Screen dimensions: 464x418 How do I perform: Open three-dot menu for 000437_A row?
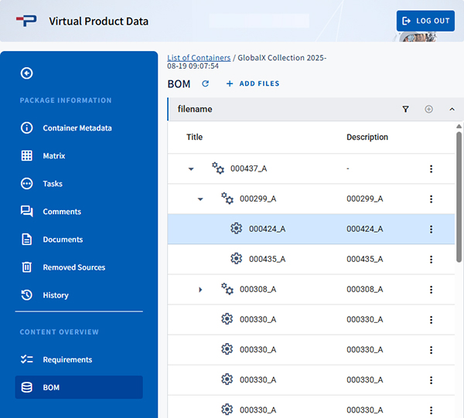[x=431, y=168]
